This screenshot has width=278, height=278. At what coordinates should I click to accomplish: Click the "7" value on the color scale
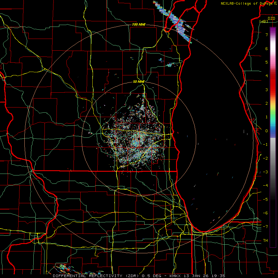[x=267, y=35]
